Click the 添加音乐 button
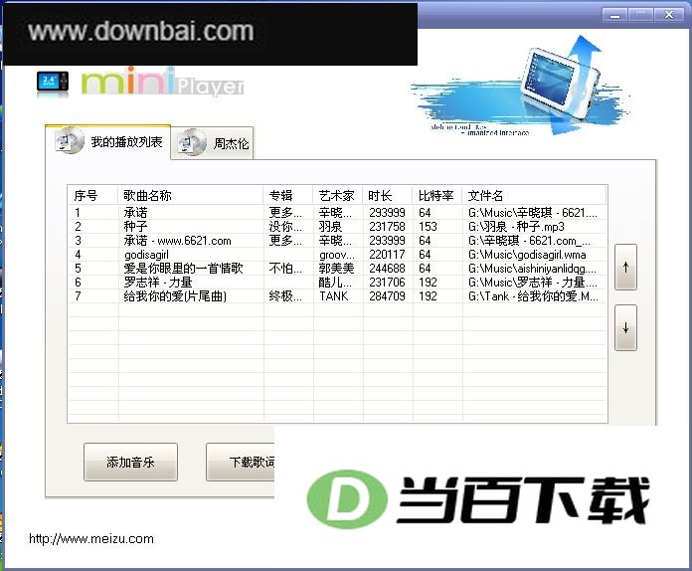The width and height of the screenshot is (692, 571). (x=130, y=462)
